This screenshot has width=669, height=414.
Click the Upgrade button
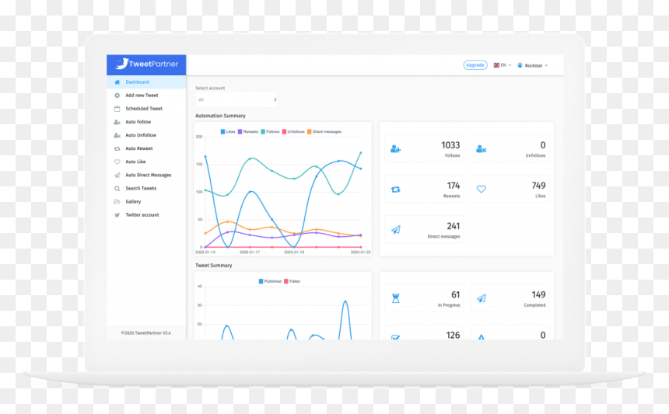click(475, 65)
